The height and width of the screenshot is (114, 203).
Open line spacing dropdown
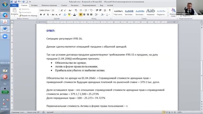pos(96,15)
